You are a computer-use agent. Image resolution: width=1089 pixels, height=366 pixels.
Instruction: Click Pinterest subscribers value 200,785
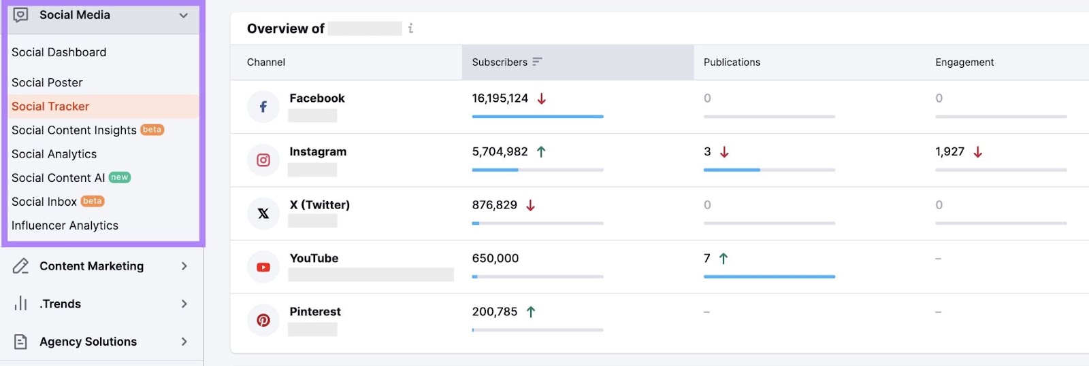click(x=495, y=312)
